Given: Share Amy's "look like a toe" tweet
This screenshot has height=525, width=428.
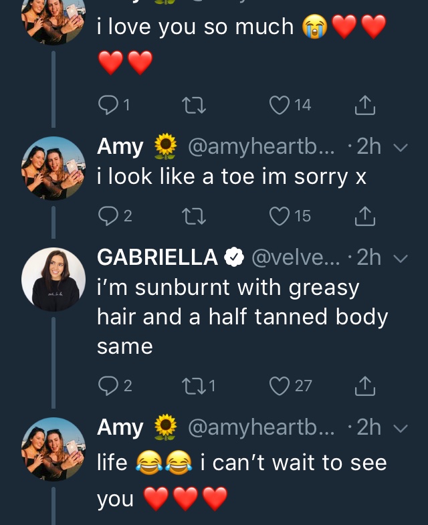Looking at the screenshot, I should 364,215.
